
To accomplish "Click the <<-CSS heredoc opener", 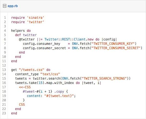I will [25, 87].
